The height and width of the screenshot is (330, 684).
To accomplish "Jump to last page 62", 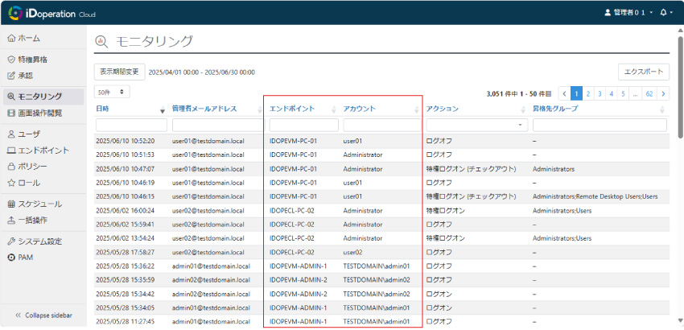I will pos(649,93).
